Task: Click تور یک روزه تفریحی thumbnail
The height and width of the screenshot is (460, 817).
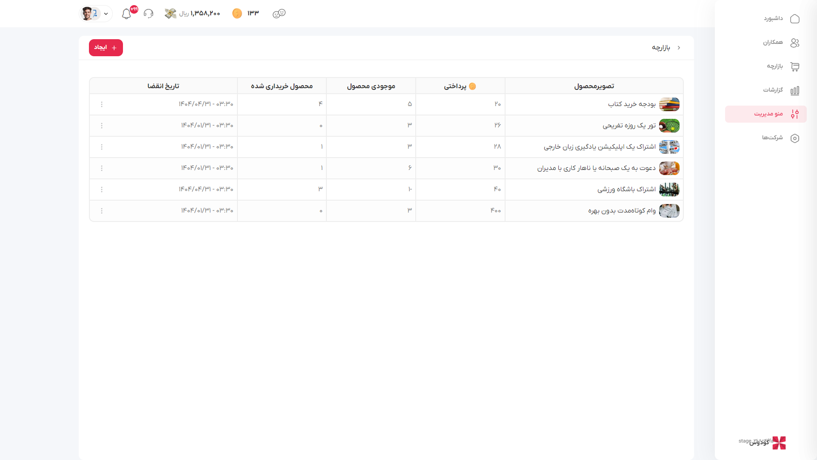Action: click(x=669, y=126)
